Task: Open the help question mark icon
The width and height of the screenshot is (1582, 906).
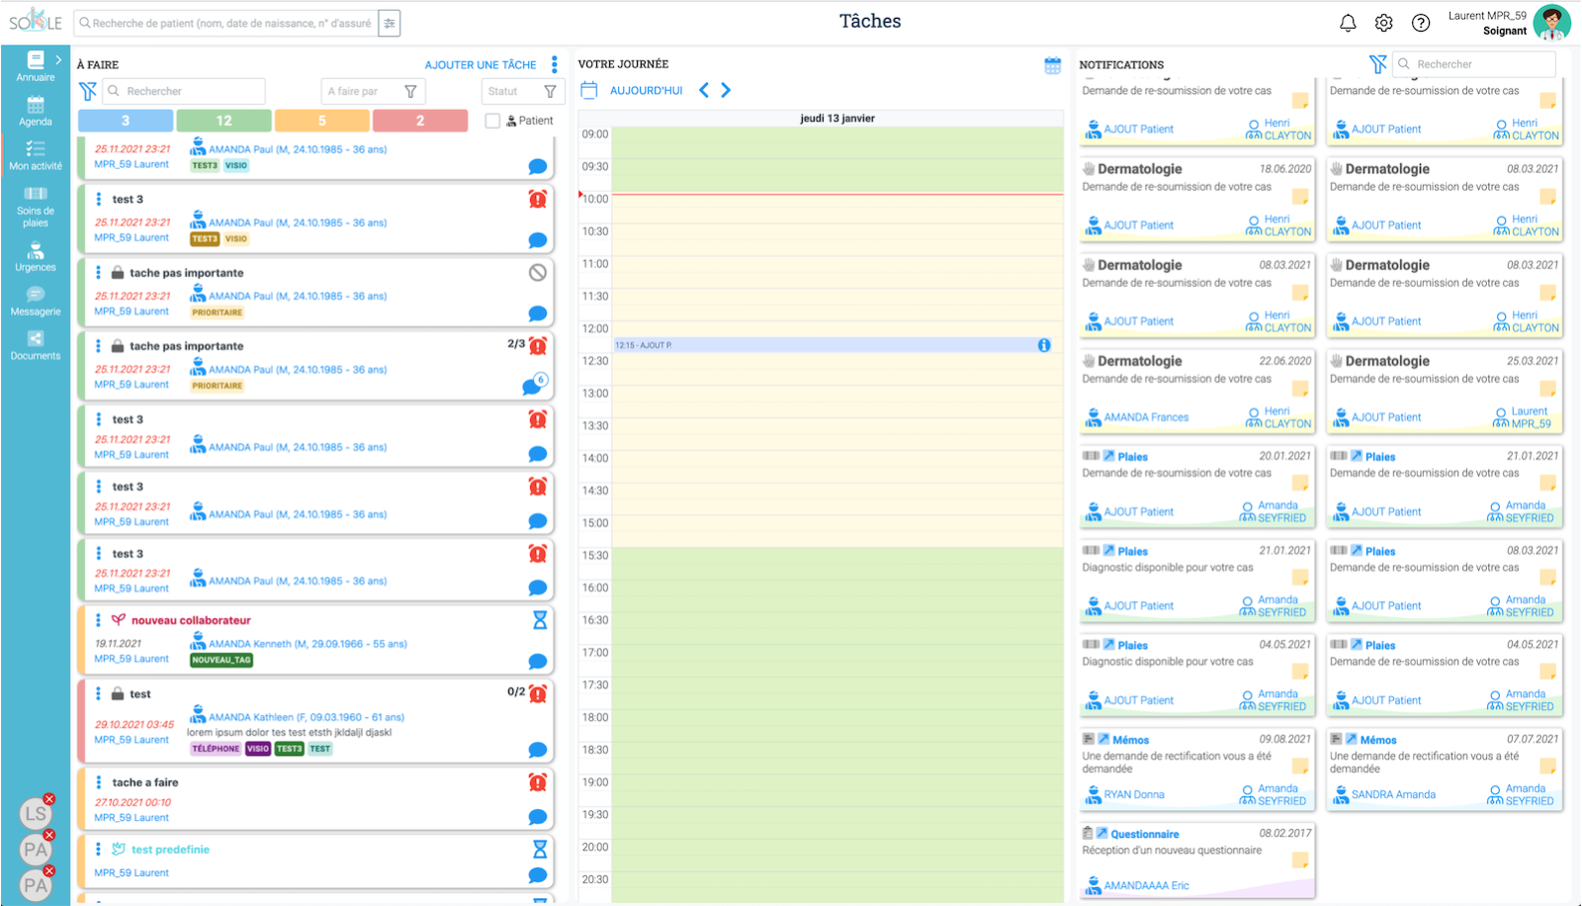Action: click(x=1421, y=23)
